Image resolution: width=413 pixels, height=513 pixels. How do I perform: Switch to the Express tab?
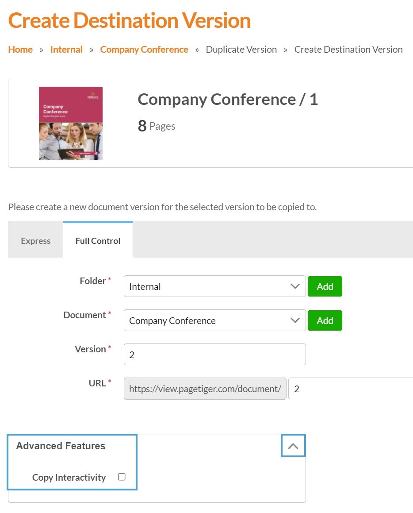coord(36,241)
